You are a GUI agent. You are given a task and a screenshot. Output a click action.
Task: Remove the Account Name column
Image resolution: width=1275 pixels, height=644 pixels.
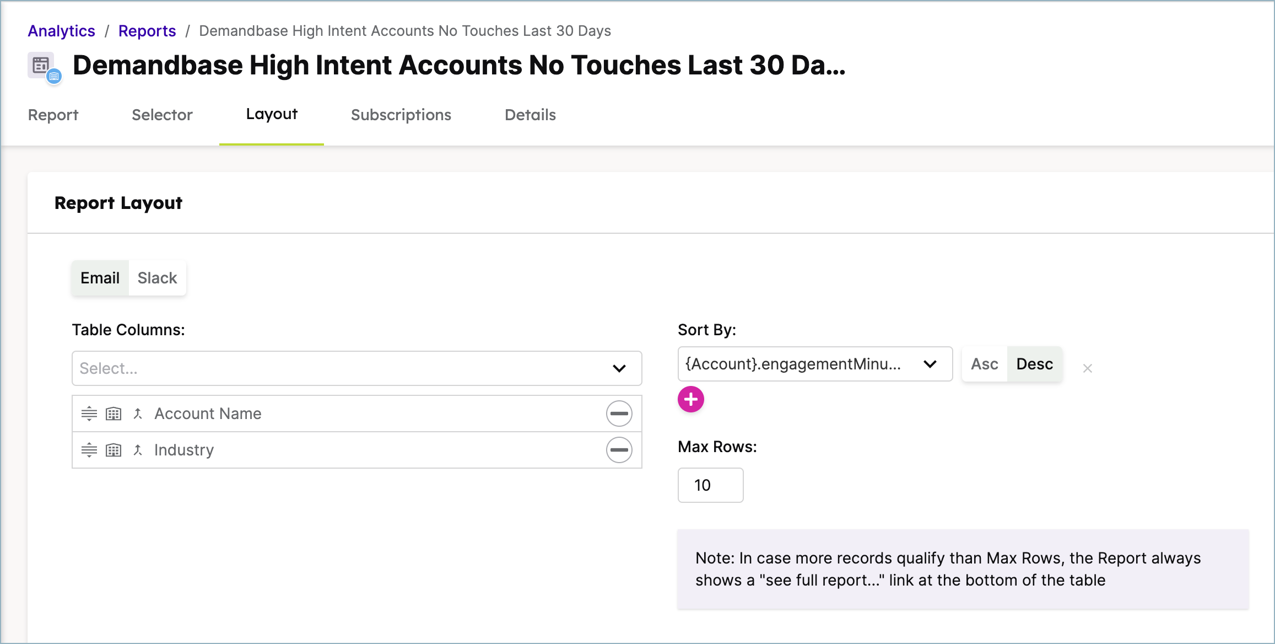[x=619, y=414]
